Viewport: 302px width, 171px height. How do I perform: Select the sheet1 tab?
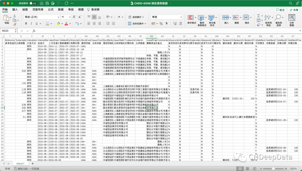(20, 163)
